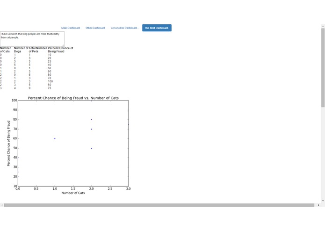Screen dimensions: 325x231
Task: Click the fraud value 80 in table
Action: pos(49,75)
